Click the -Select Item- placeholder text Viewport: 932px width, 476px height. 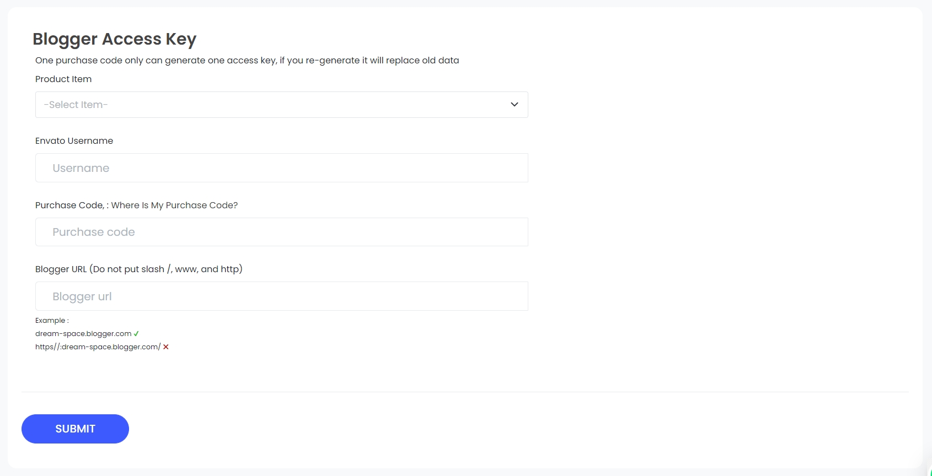tap(76, 105)
